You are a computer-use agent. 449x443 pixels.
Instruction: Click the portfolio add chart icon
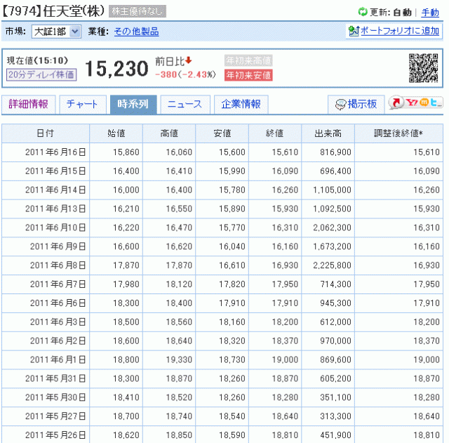tap(354, 31)
